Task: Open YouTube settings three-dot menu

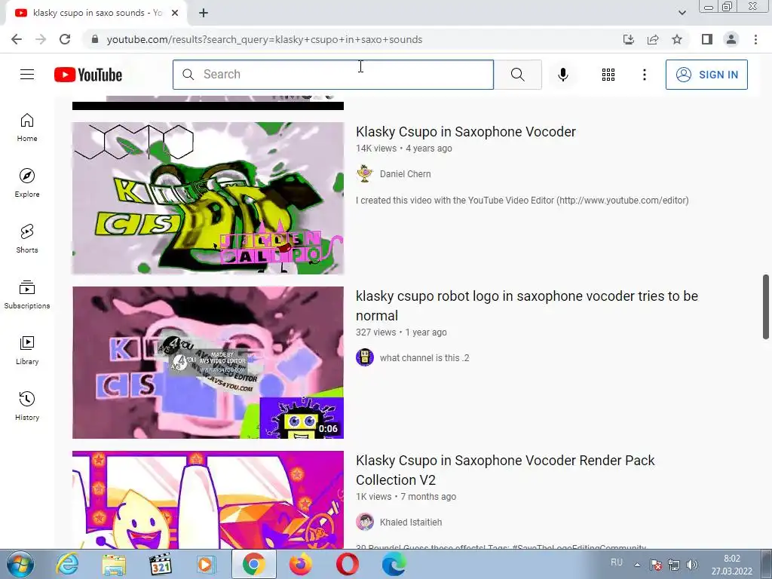Action: [644, 75]
